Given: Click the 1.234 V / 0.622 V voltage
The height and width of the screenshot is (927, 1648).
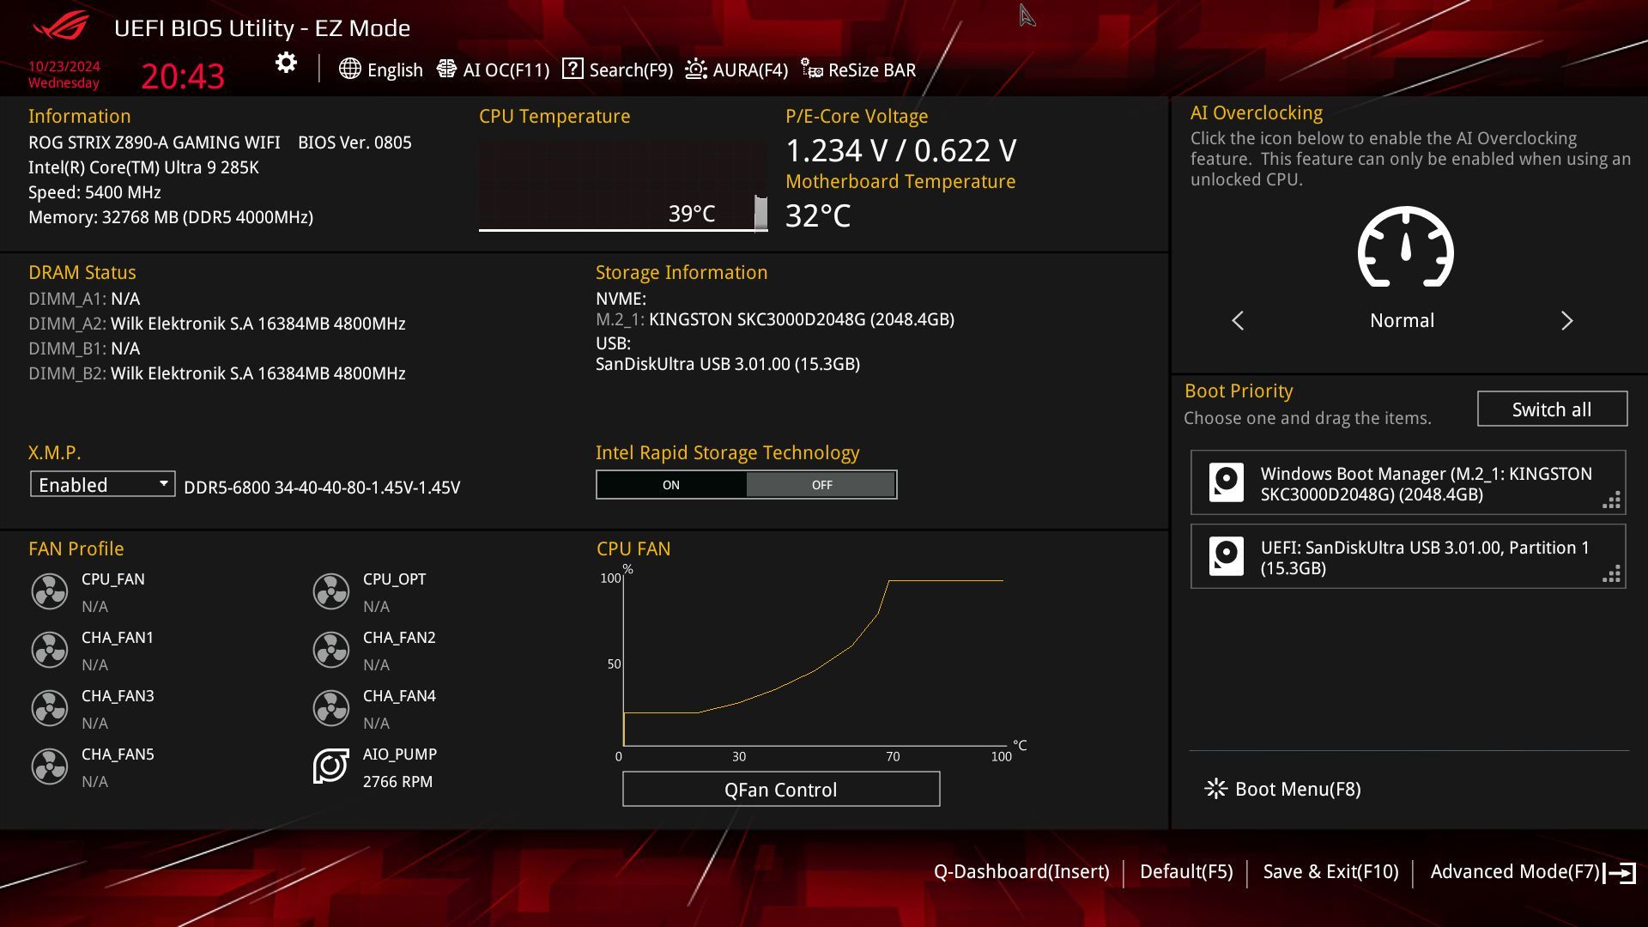Looking at the screenshot, I should 901,150.
